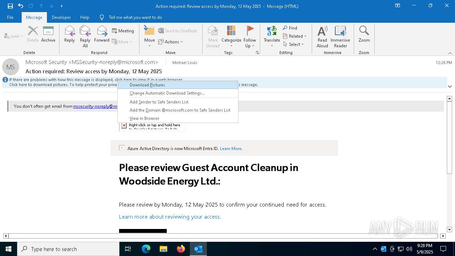
Task: Archive the open message
Action: point(48,35)
